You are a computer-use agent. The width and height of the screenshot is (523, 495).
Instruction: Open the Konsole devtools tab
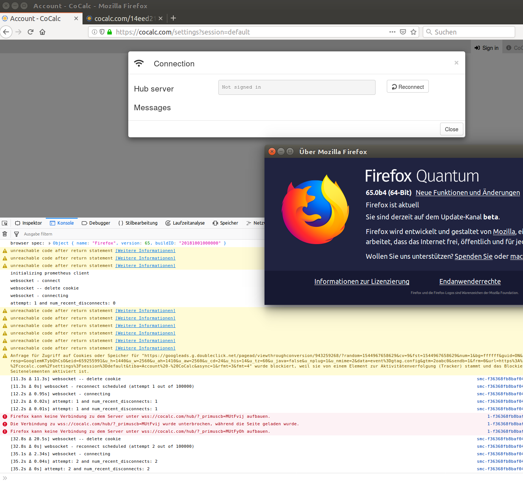point(62,223)
